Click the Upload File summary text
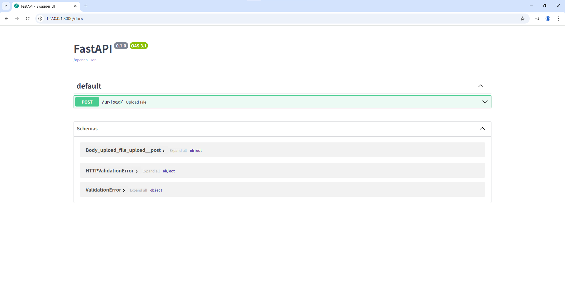565x306 pixels. (x=136, y=102)
